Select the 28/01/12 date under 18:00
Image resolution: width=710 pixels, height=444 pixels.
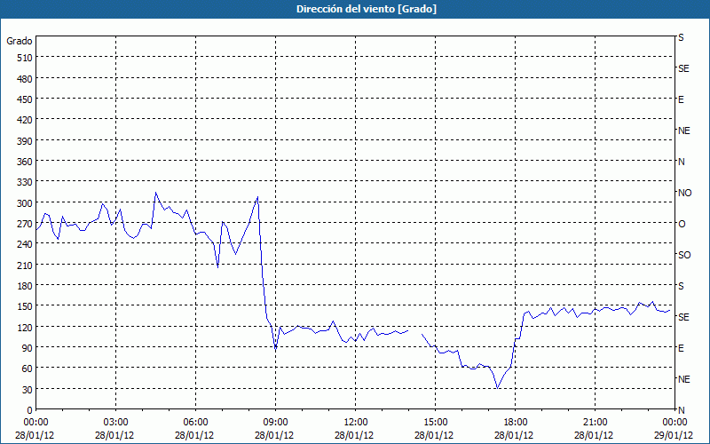[x=514, y=435]
